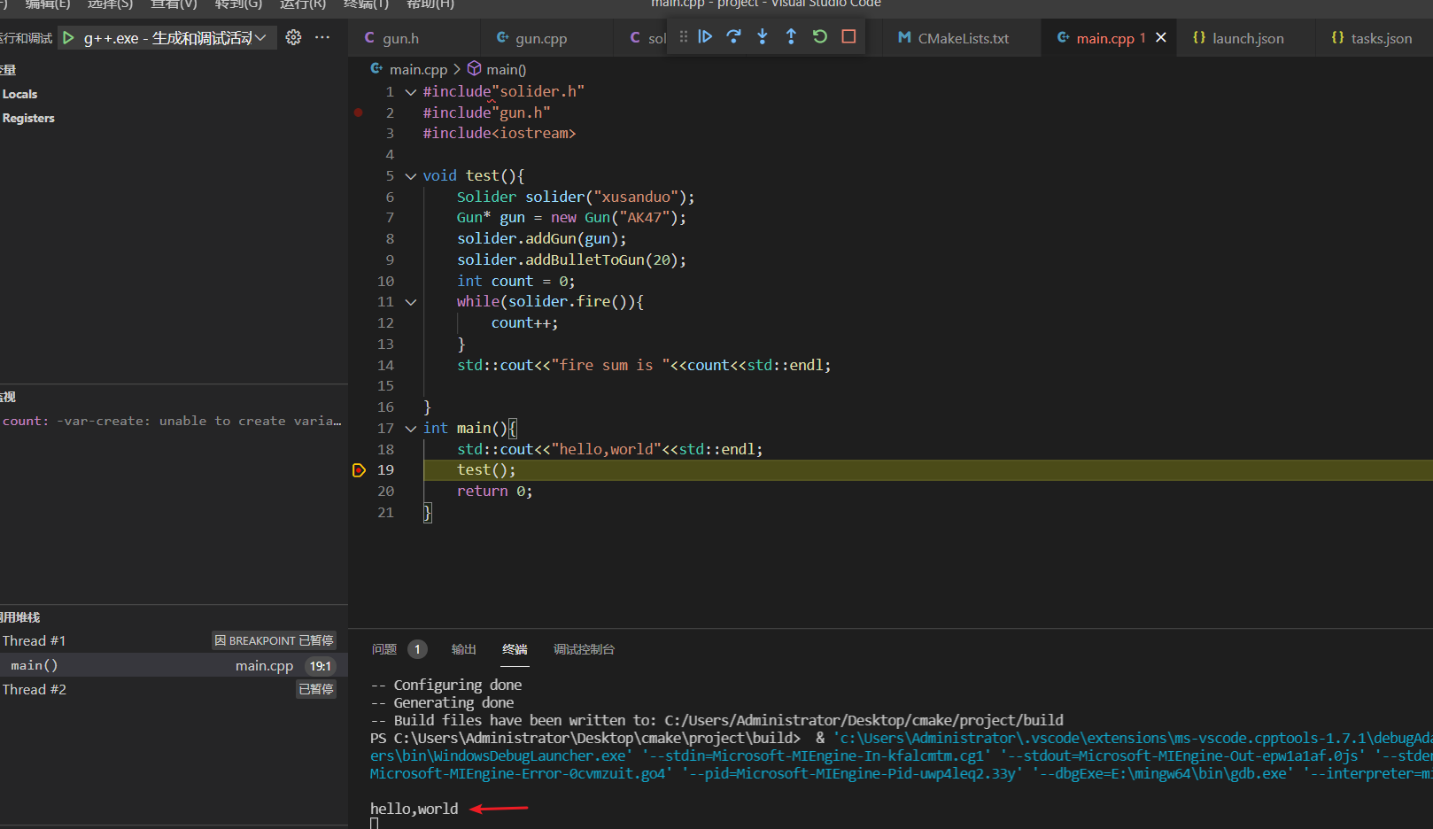Select the main() stack frame

(x=174, y=665)
